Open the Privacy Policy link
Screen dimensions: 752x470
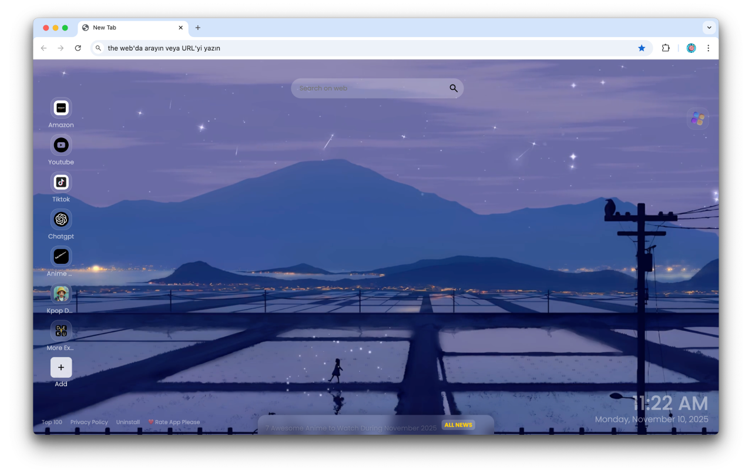(x=89, y=422)
